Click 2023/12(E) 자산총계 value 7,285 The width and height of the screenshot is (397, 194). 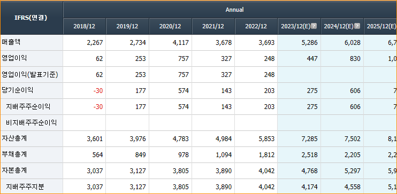point(309,139)
